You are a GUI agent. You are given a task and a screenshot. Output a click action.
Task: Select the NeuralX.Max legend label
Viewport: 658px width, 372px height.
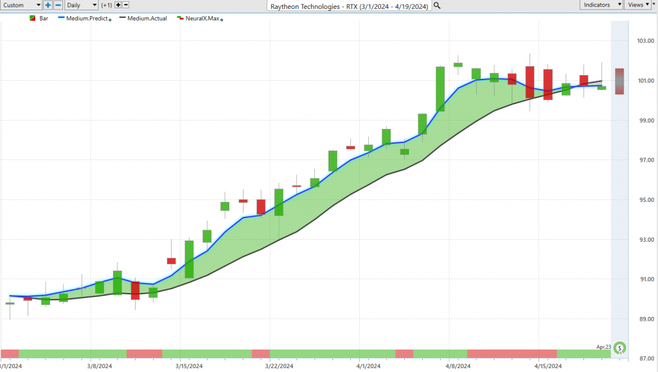[202, 19]
